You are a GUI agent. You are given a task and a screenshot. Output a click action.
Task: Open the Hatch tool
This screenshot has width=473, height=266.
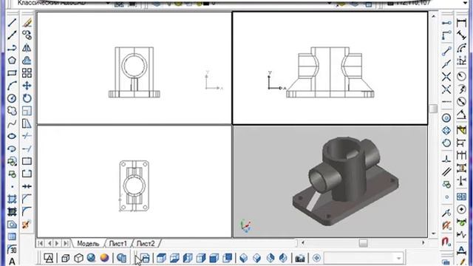[12, 199]
